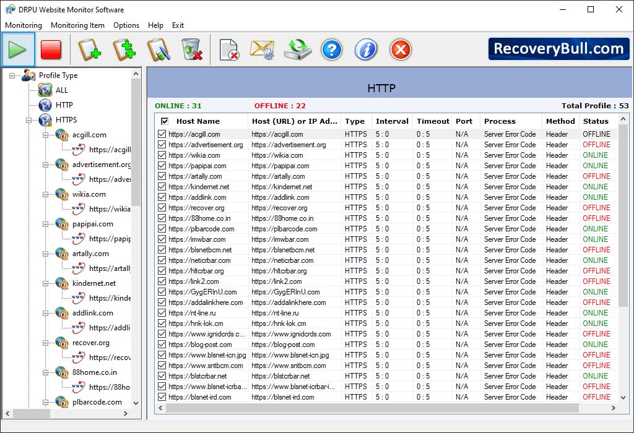This screenshot has width=634, height=433.
Task: Uncheck https://papipai.com row checkbox
Action: click(162, 166)
